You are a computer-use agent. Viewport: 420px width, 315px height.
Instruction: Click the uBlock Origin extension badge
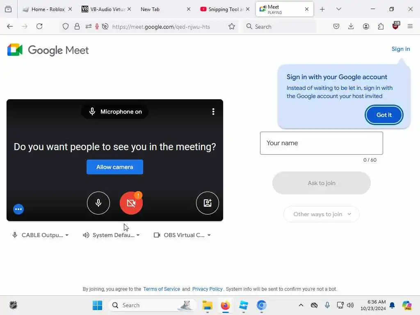click(x=396, y=26)
